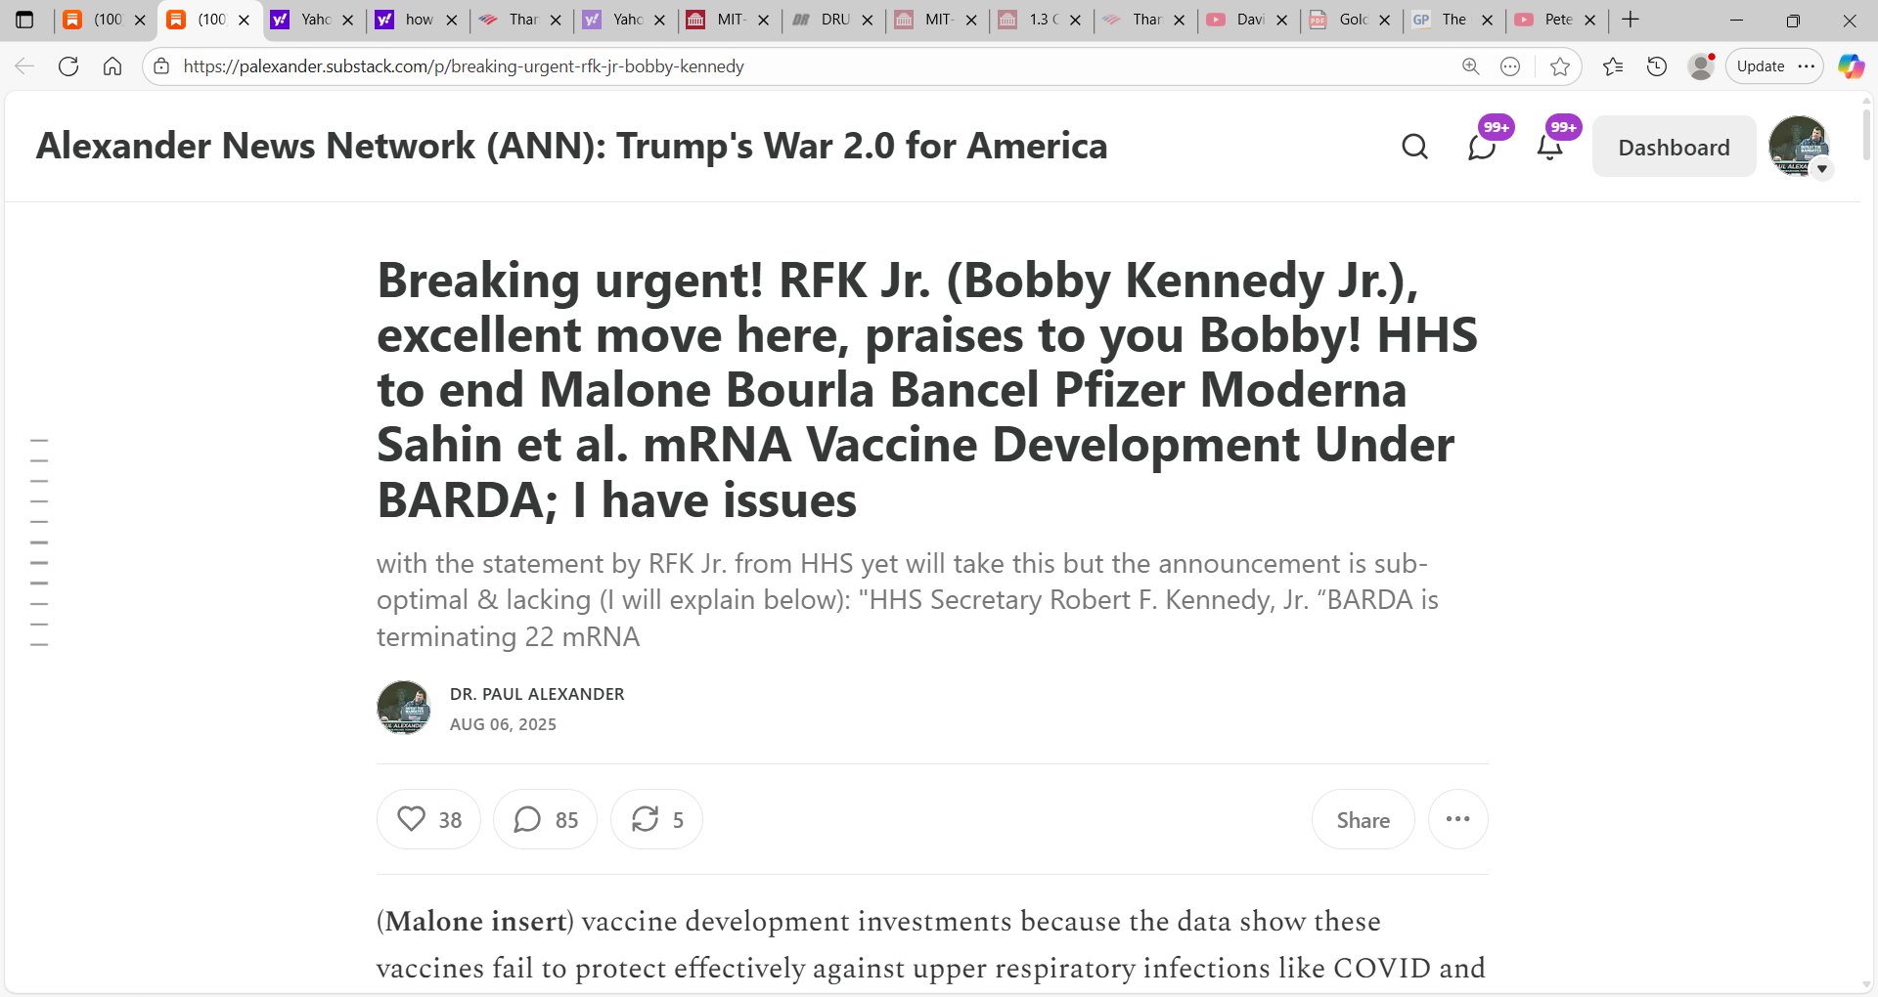Open the Copilot sidebar
The height and width of the screenshot is (997, 1878).
point(1851,66)
